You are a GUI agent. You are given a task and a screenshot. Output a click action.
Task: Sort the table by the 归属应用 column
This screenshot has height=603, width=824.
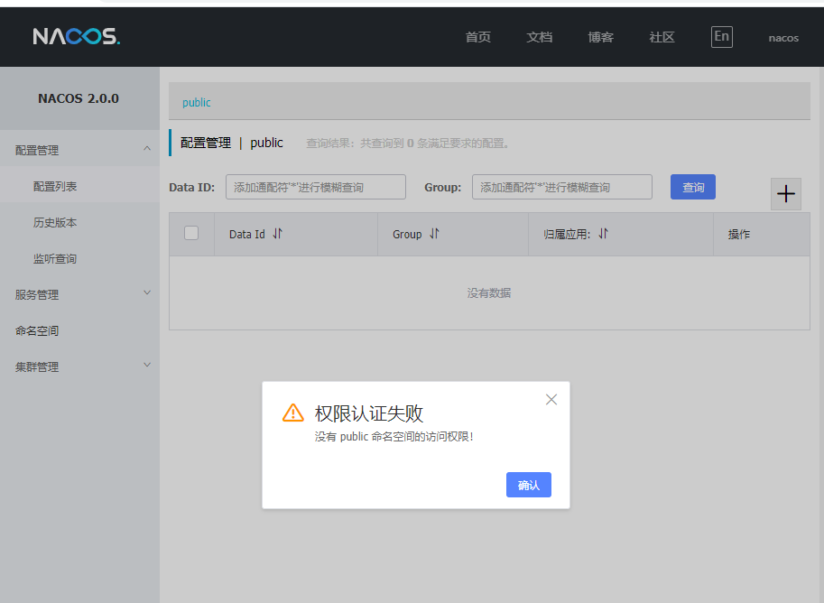click(x=603, y=234)
